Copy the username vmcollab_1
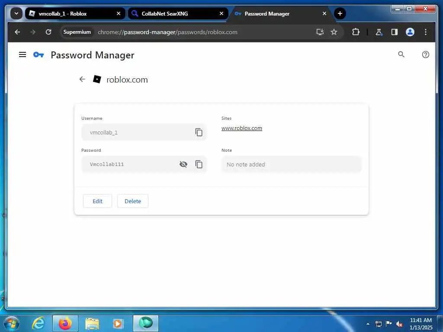This screenshot has width=443, height=332. [199, 132]
